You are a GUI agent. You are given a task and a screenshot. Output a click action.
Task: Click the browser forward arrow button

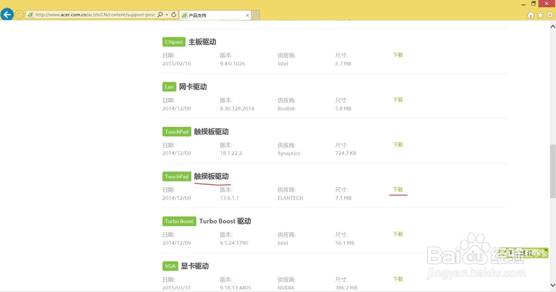(19, 14)
